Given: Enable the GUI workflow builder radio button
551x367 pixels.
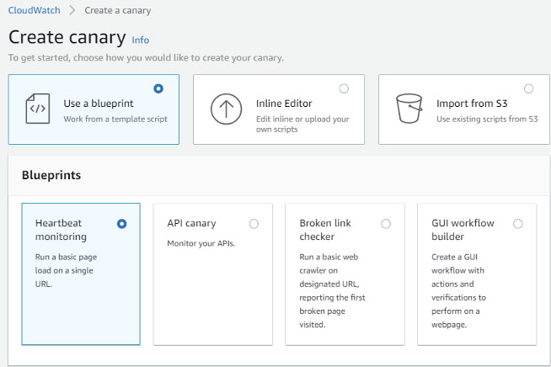Looking at the screenshot, I should coord(517,224).
